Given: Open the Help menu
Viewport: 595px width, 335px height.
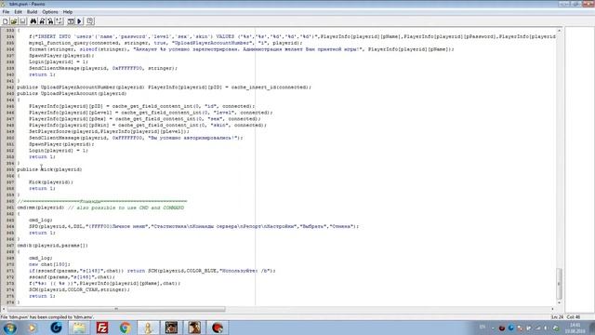Looking at the screenshot, I should (68, 12).
